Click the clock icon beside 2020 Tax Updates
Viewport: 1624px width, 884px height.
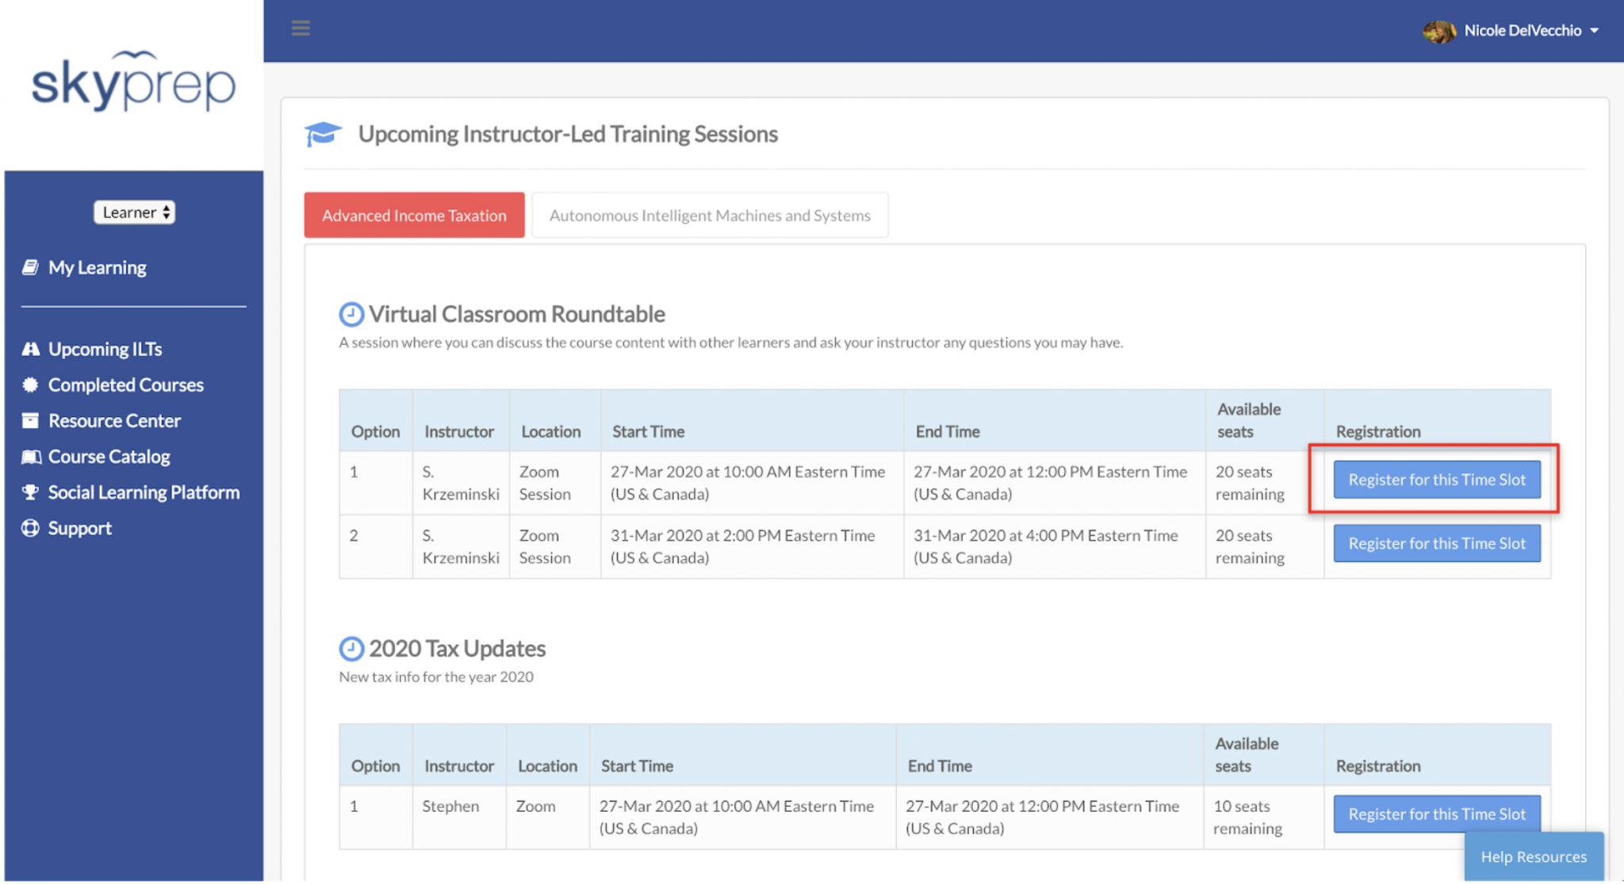click(352, 647)
